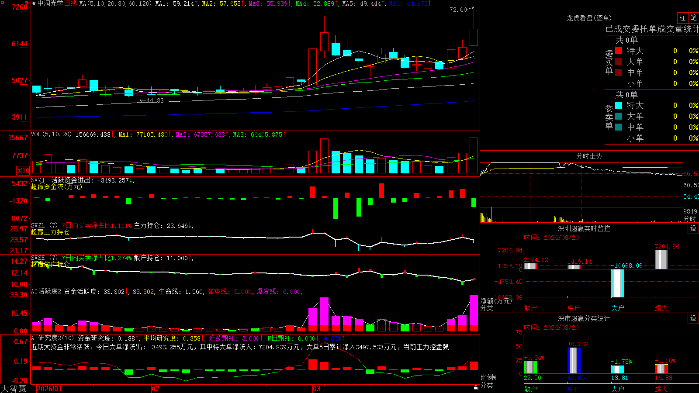The image size is (699, 393).
Task: Click the 深市超赢分类统计 heading
Action: (x=584, y=318)
